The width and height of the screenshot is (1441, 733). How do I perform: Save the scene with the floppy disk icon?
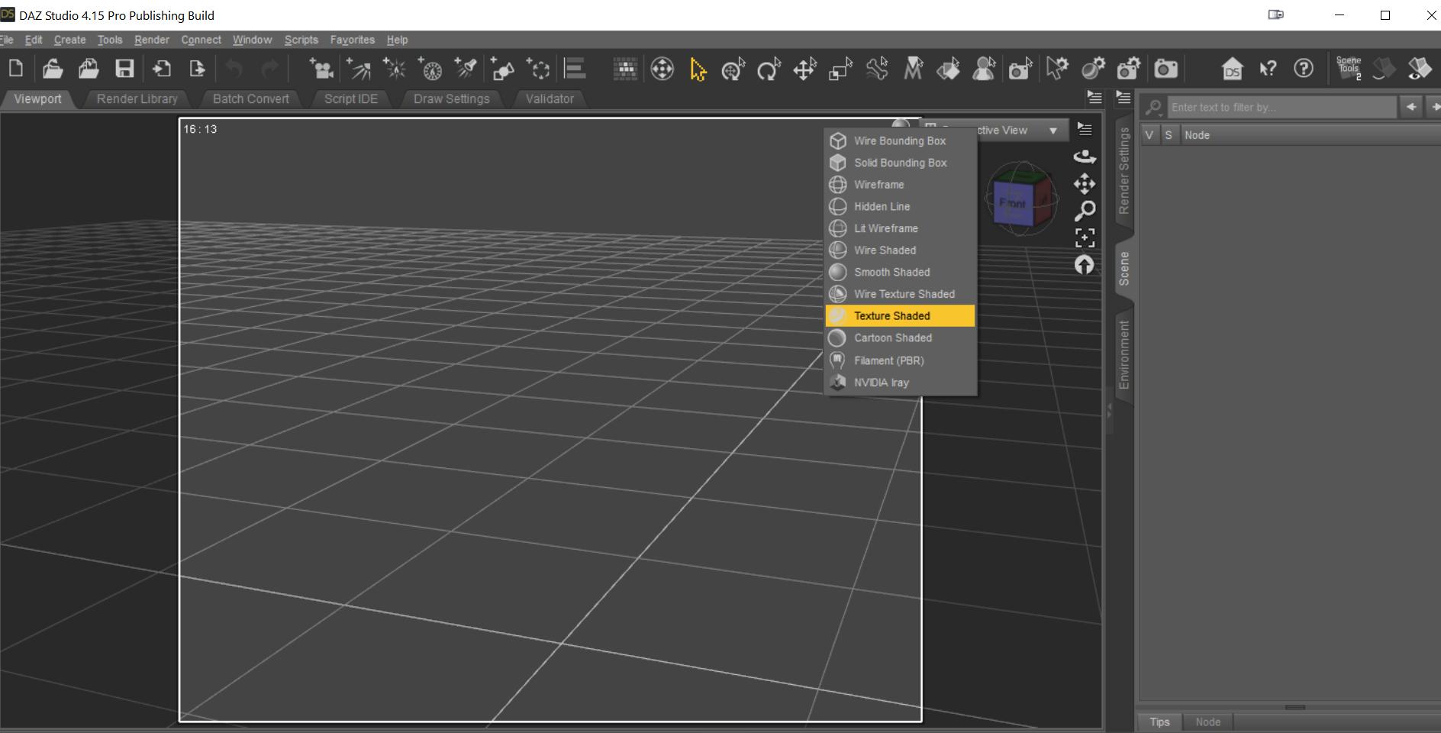point(124,69)
